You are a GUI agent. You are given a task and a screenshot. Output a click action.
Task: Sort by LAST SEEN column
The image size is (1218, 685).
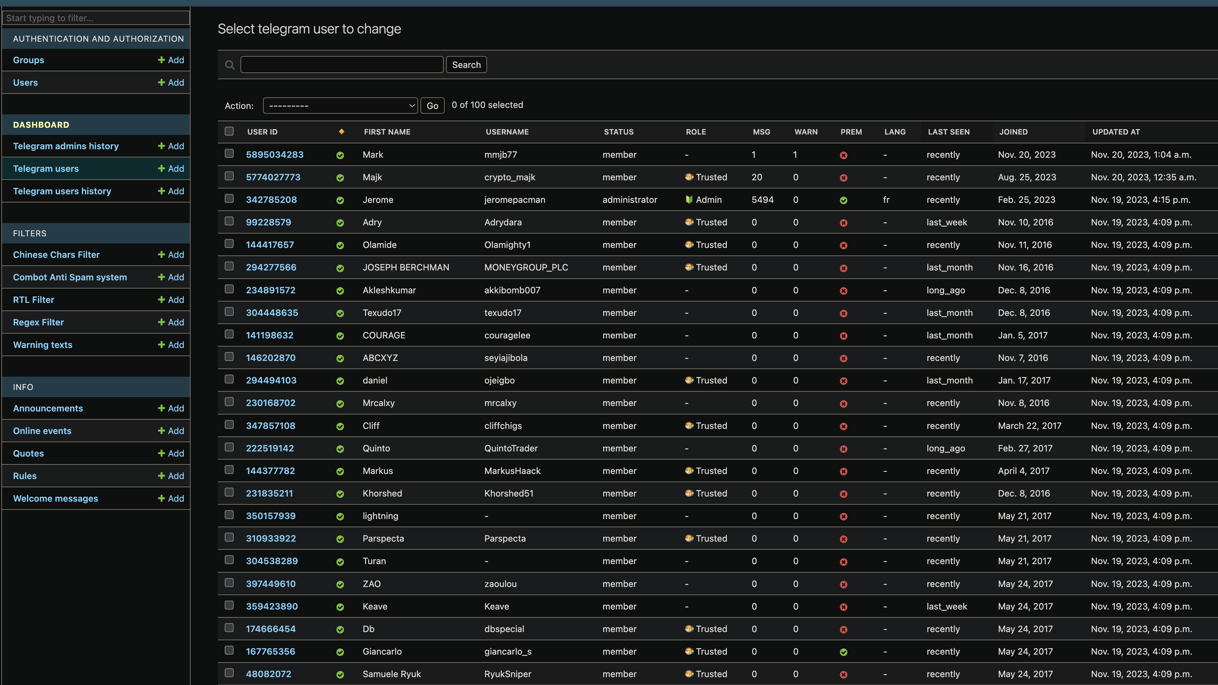[949, 132]
